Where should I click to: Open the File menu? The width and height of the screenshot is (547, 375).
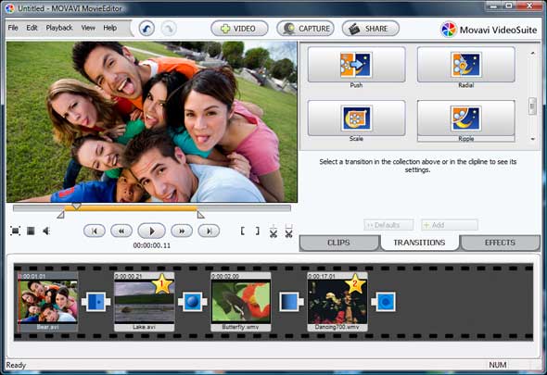click(x=13, y=28)
